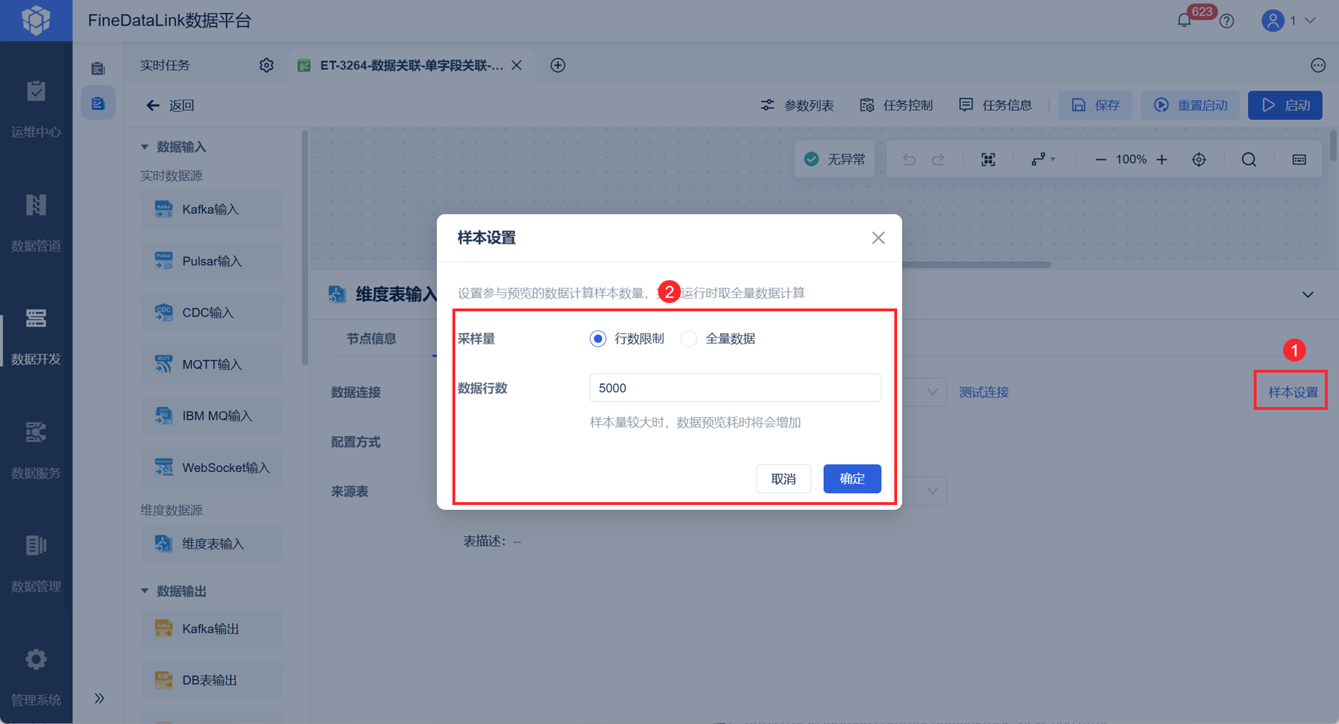Add a new tab with plus icon
Screen dimensions: 1339x724
point(558,65)
